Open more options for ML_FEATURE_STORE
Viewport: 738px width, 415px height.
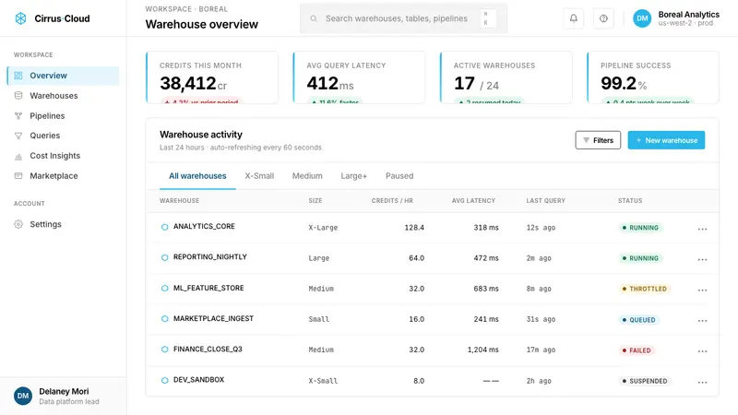click(x=702, y=290)
